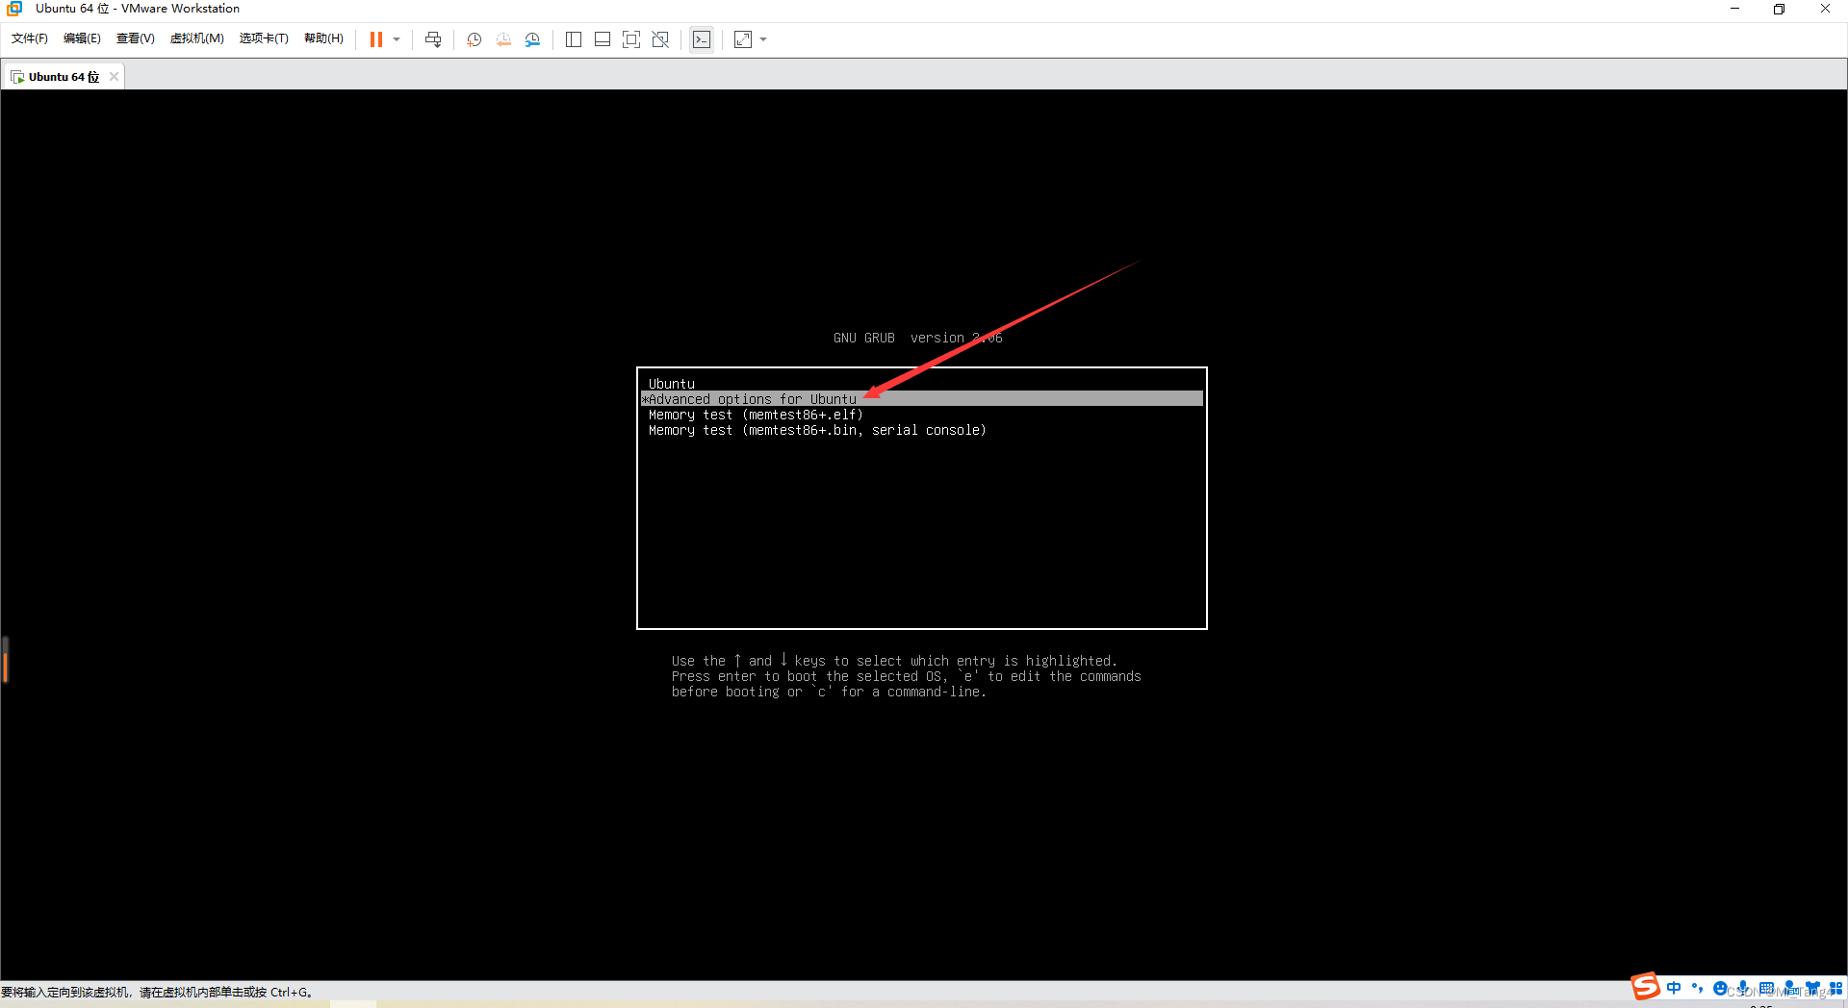Image resolution: width=1848 pixels, height=1008 pixels.
Task: Close the VMware Workstation window
Action: (x=1825, y=9)
